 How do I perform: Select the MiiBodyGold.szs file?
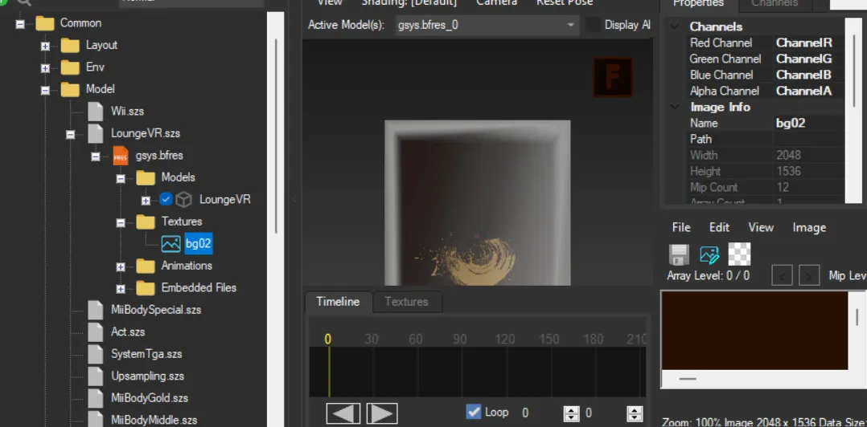(148, 397)
